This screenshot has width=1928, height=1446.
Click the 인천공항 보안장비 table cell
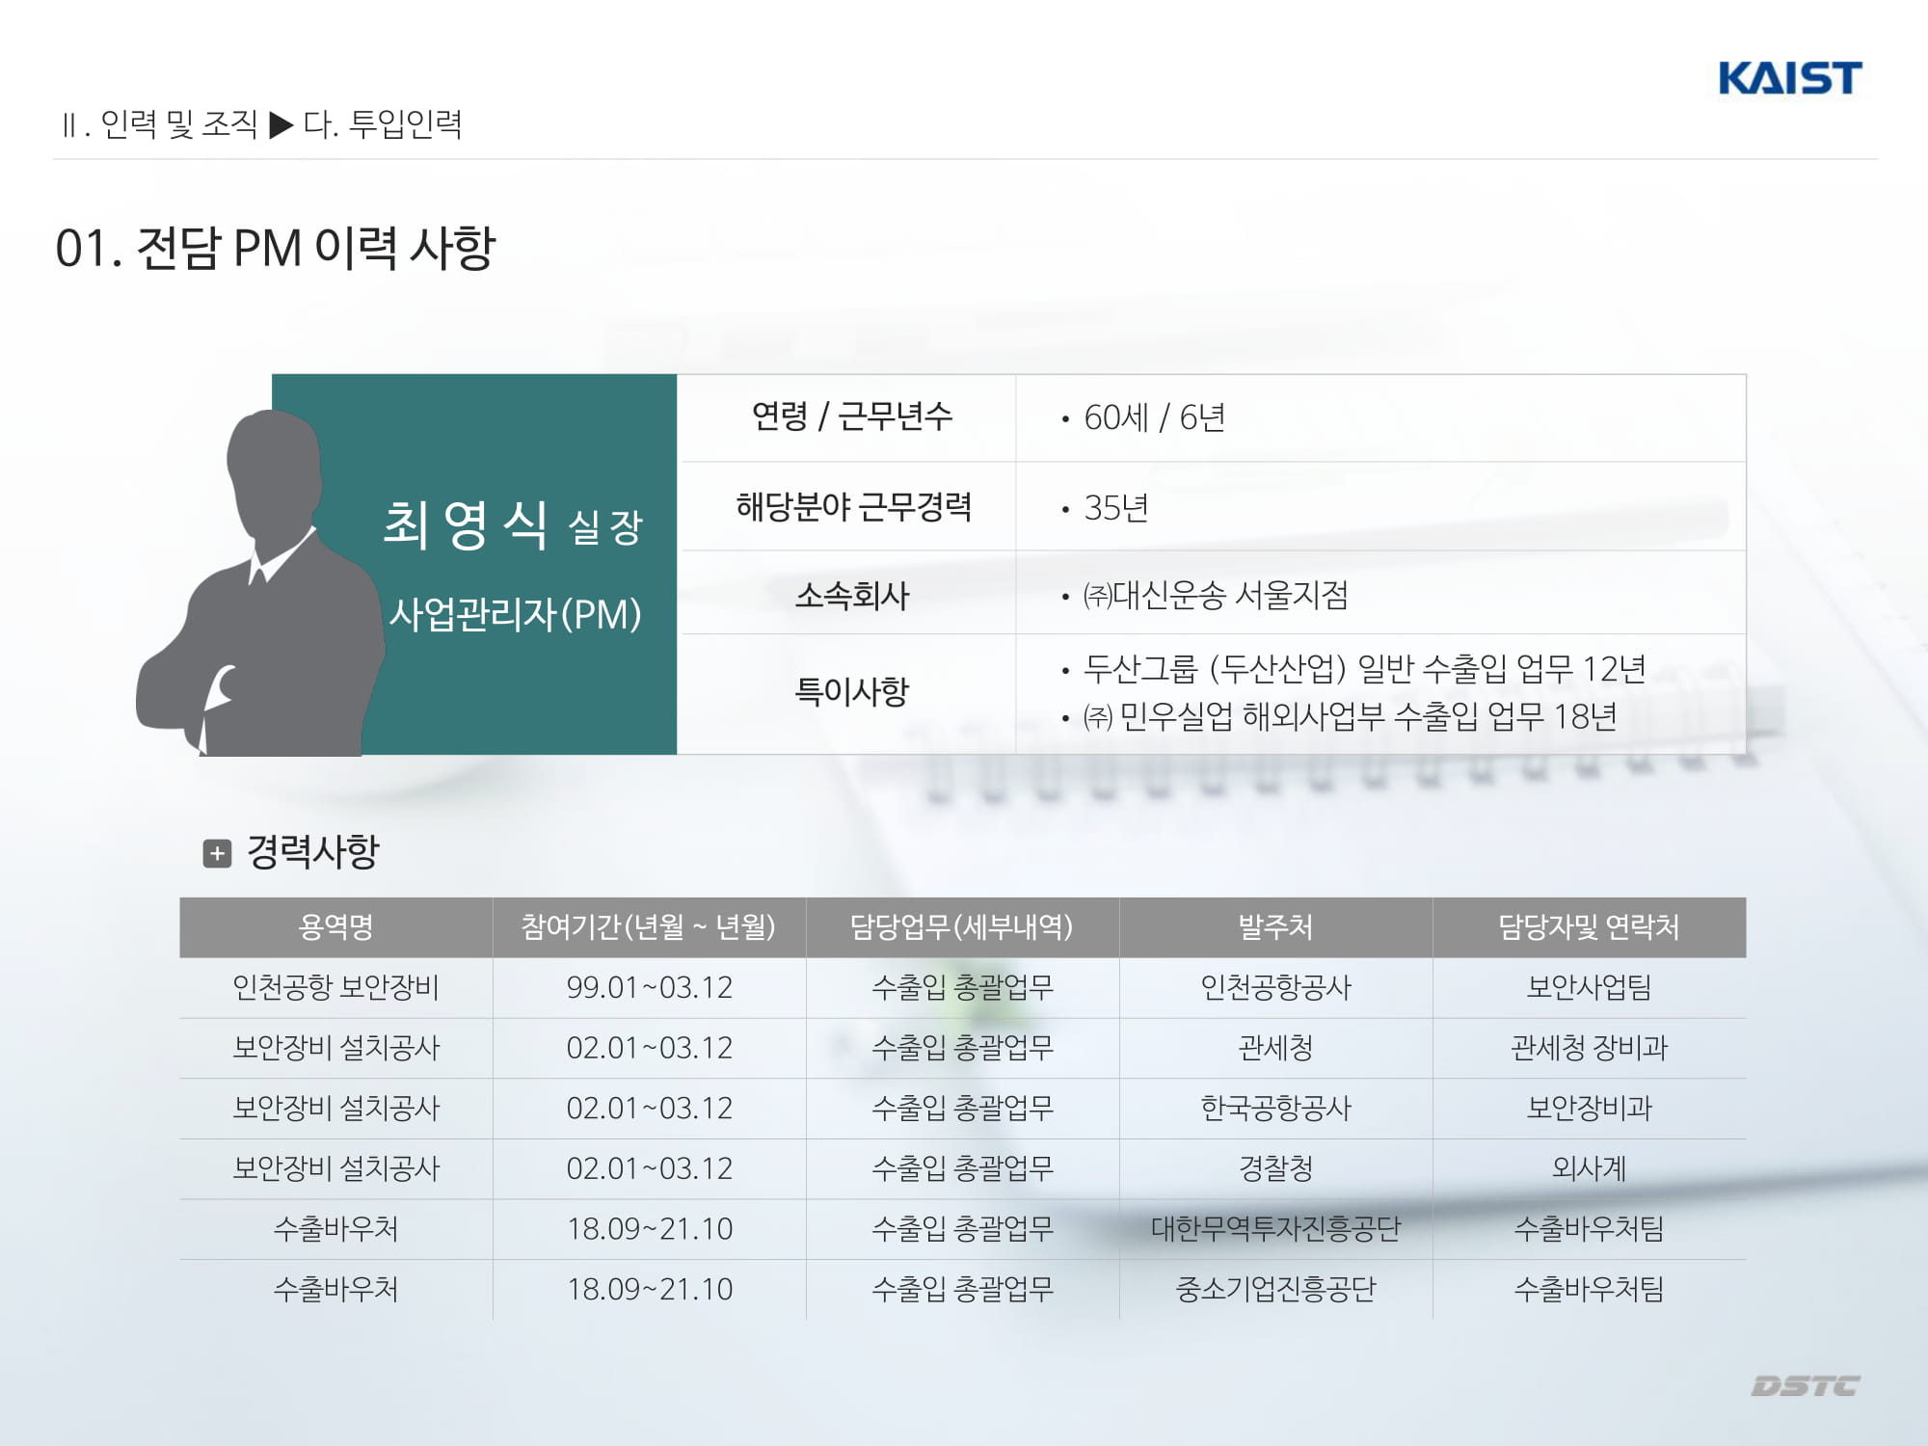pyautogui.click(x=335, y=987)
